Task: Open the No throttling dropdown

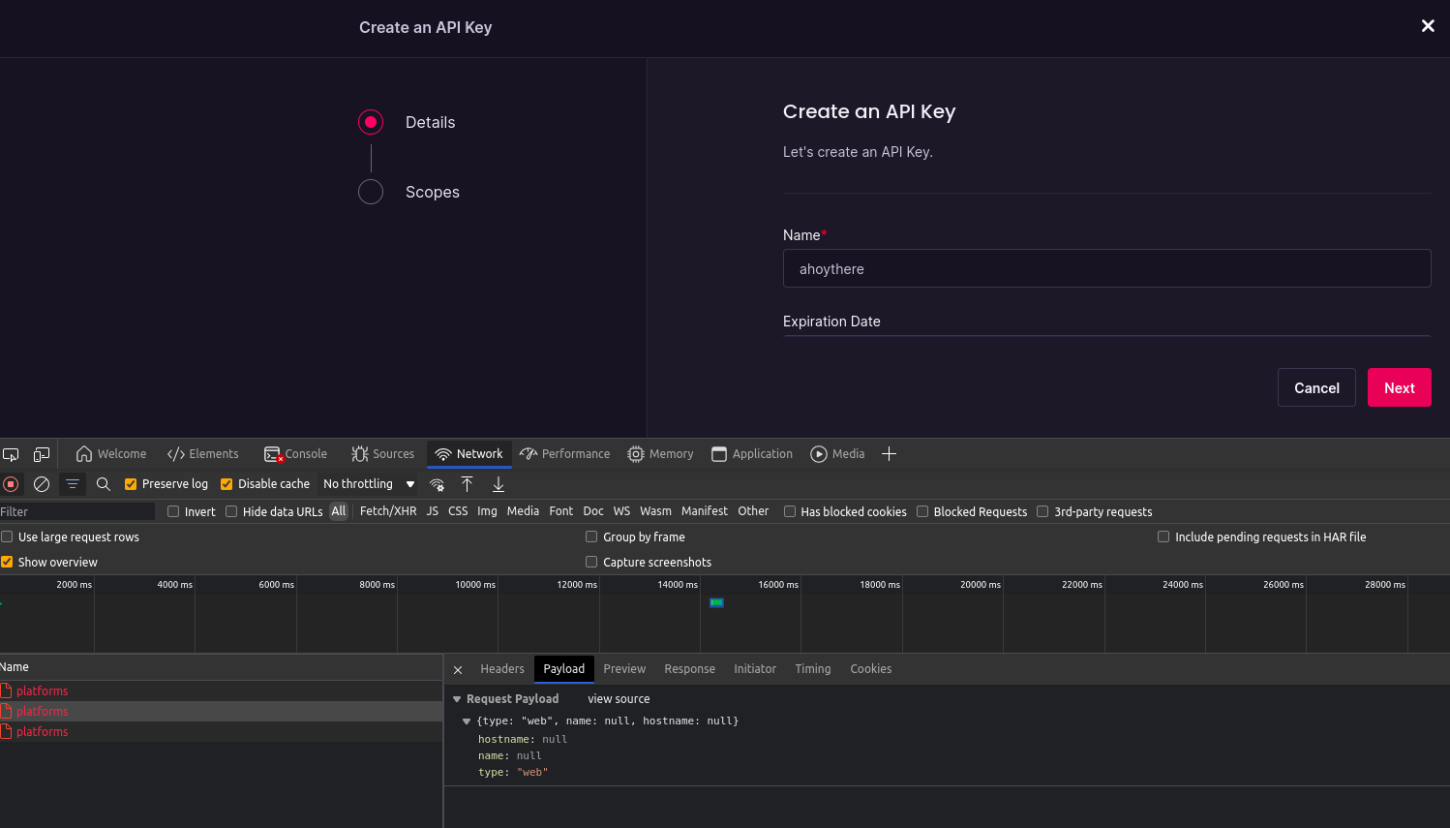Action: [368, 483]
